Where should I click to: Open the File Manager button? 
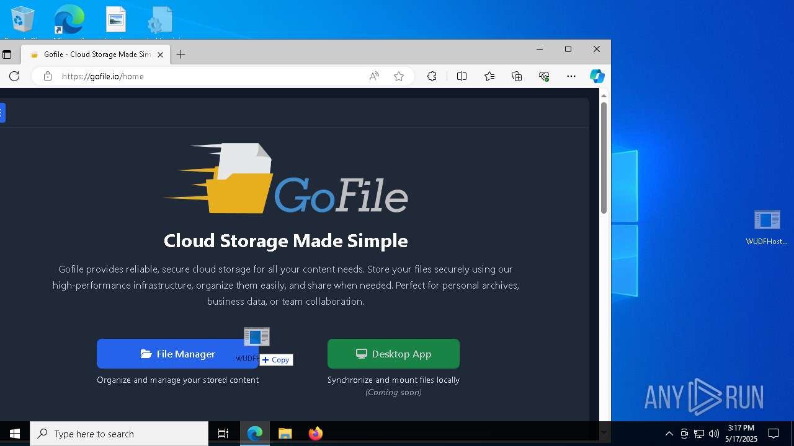tap(177, 354)
